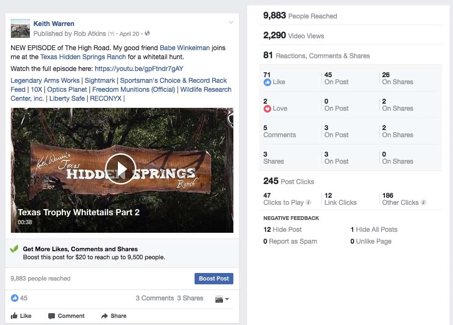
Task: Click the video title Texas Trophy Whitetails Part 2
Action: pyautogui.click(x=79, y=212)
